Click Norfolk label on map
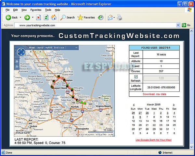 click(x=75, y=107)
